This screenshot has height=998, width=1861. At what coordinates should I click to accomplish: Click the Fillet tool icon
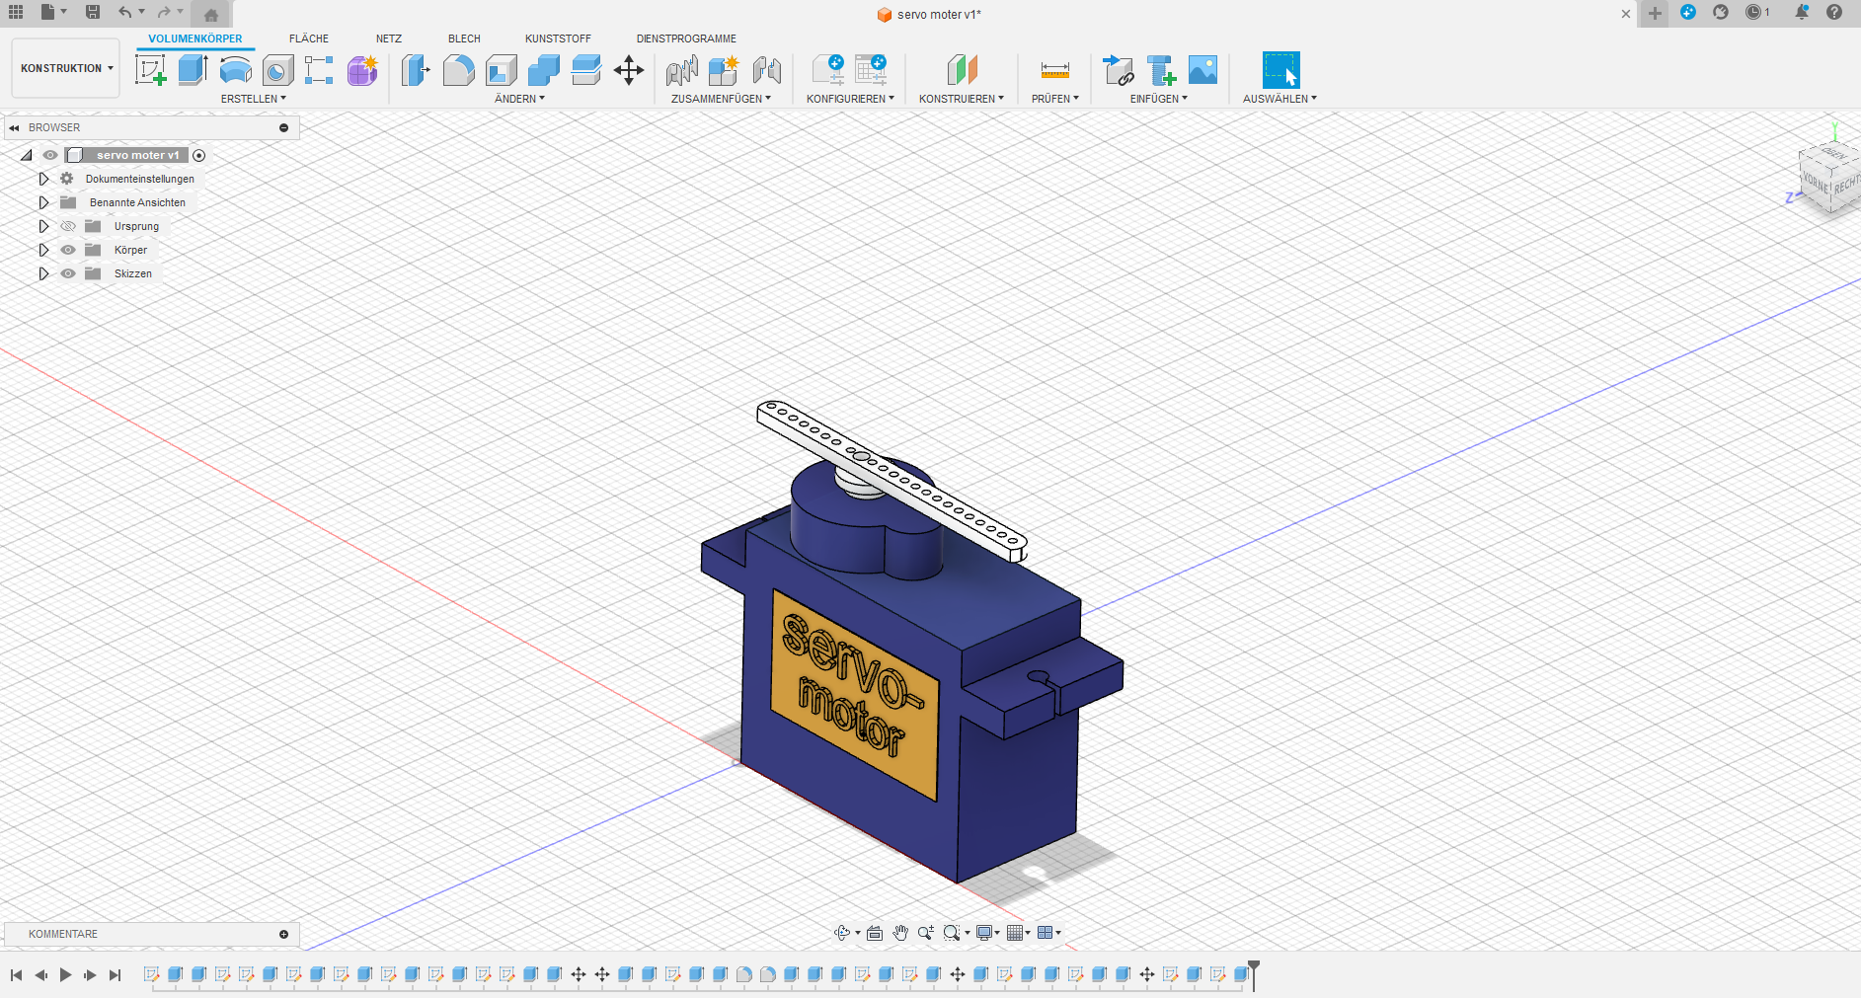[458, 70]
